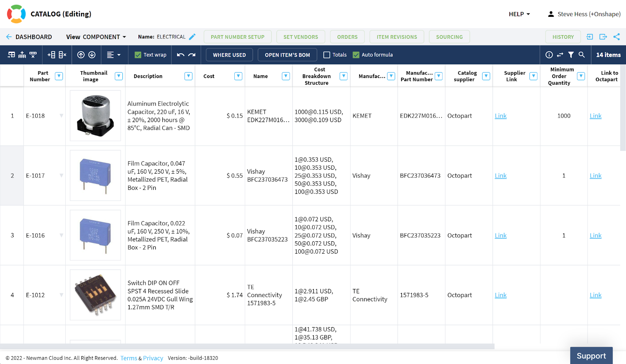Open the Supplier Link for E-1018
626x364 pixels.
500,116
